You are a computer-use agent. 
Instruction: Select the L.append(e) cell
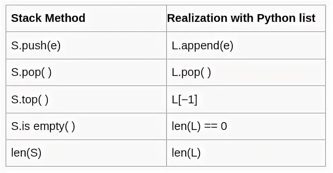pos(246,45)
